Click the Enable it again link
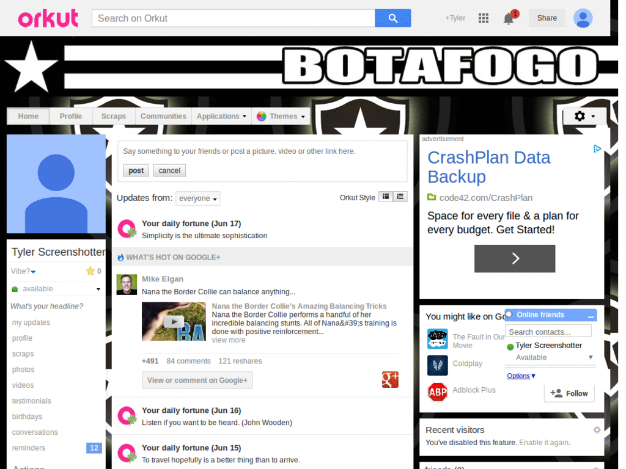This screenshot has width=626, height=469. (x=544, y=442)
